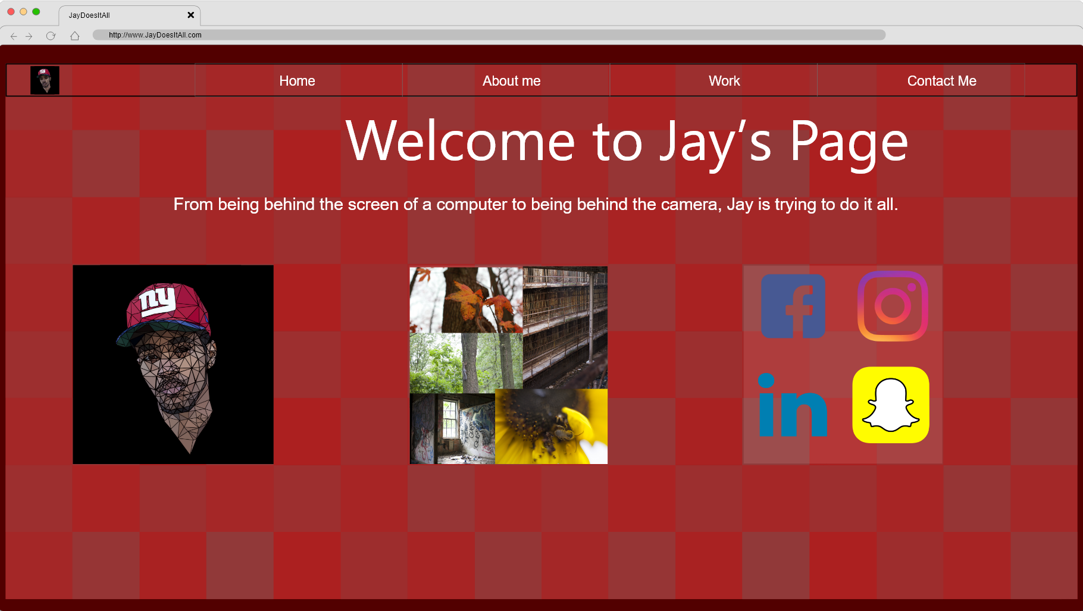
Task: Click the browser home icon
Action: (74, 36)
